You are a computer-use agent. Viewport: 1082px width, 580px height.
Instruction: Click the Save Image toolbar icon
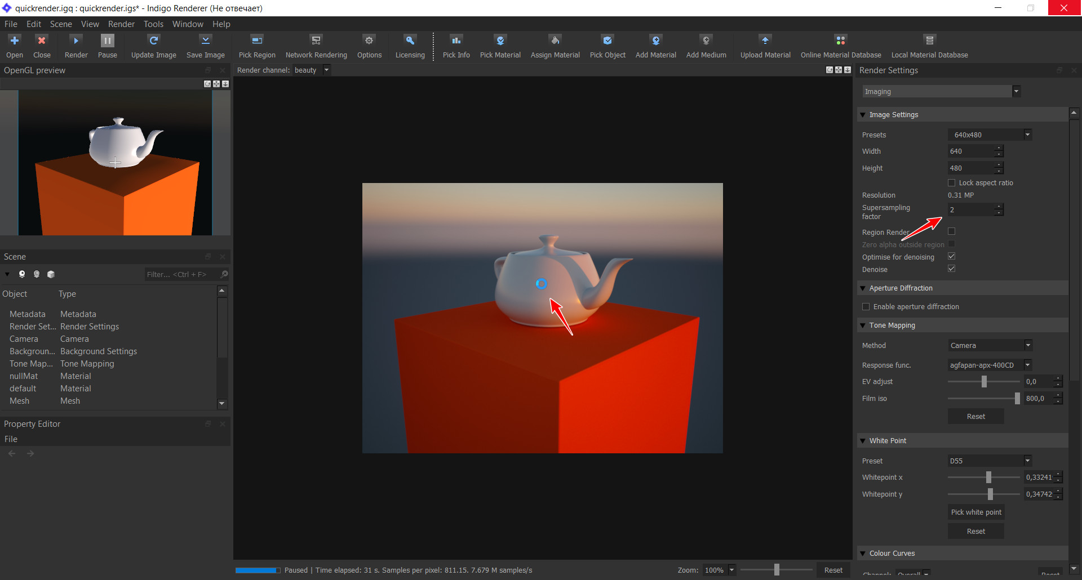(205, 41)
